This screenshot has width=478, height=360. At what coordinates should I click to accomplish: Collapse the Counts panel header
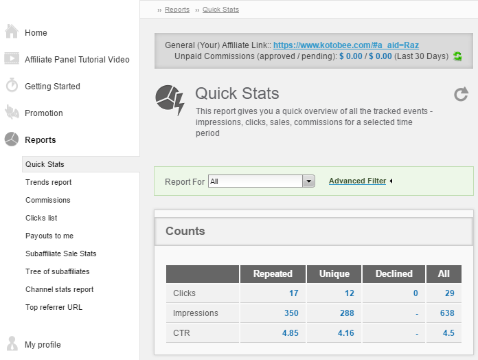[314, 232]
